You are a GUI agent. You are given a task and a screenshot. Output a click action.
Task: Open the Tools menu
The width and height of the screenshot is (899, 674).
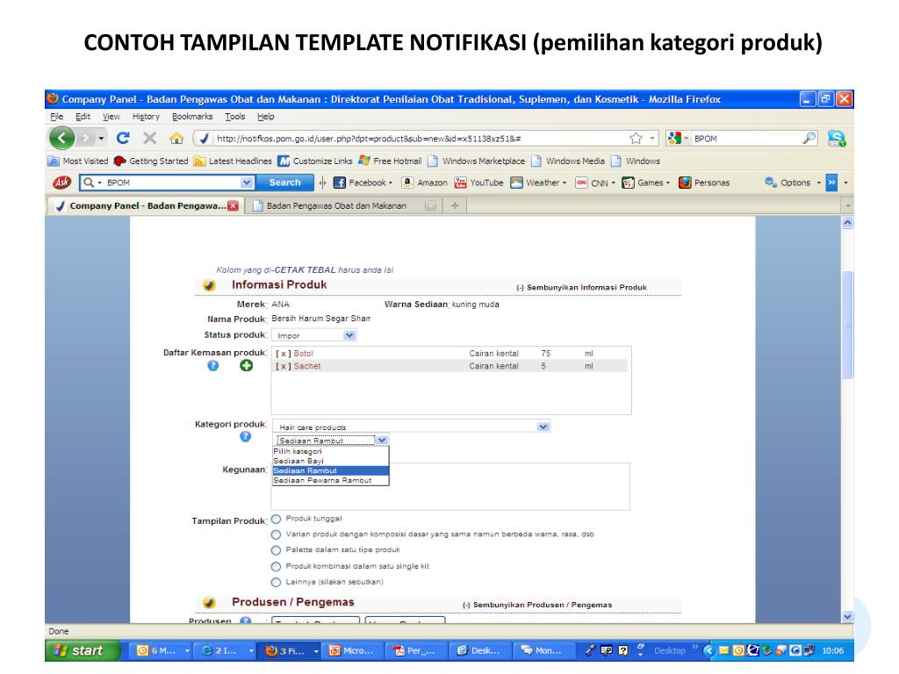235,117
